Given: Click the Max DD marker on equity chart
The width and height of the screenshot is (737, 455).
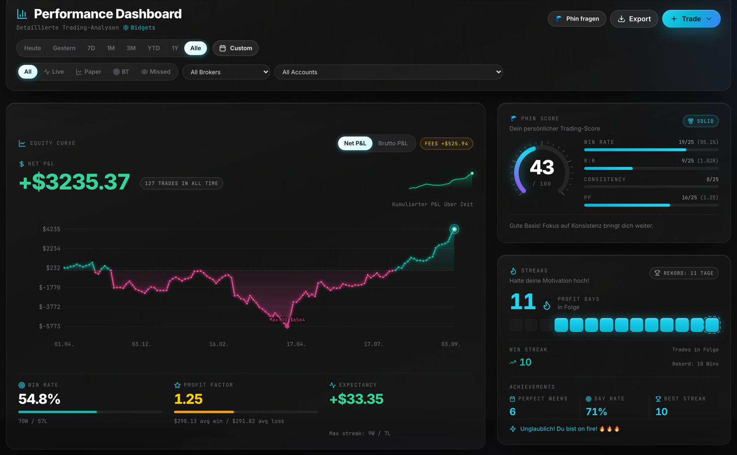Looking at the screenshot, I should pyautogui.click(x=287, y=326).
